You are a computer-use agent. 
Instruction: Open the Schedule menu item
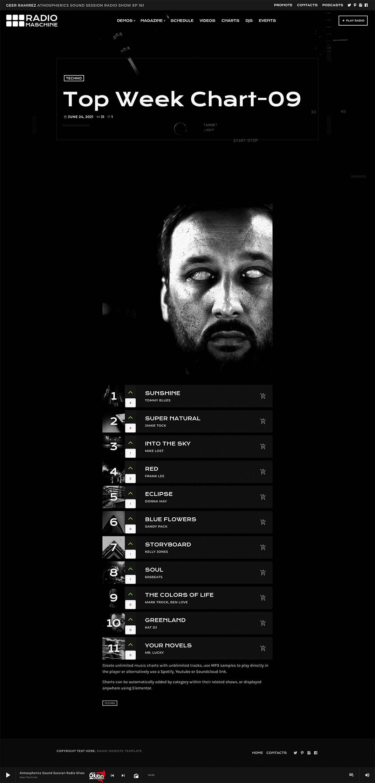pyautogui.click(x=182, y=21)
